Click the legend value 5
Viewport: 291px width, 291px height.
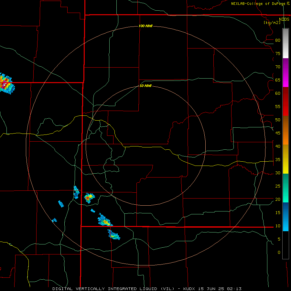[x=279, y=239]
